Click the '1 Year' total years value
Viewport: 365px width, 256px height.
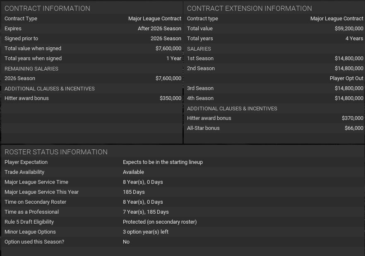[x=174, y=59]
